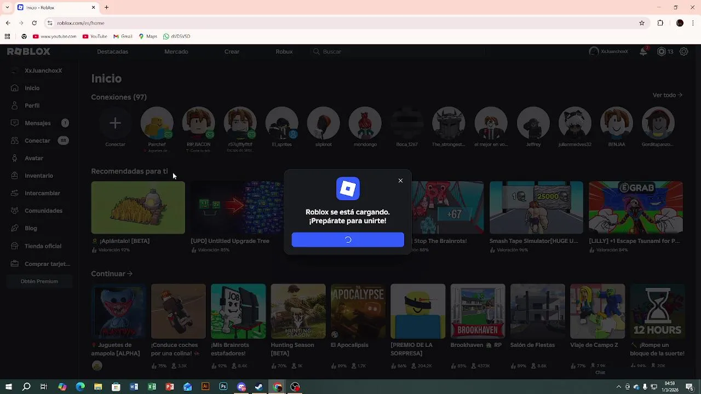Click Ver todo for connections
701x394 pixels.
(668, 95)
